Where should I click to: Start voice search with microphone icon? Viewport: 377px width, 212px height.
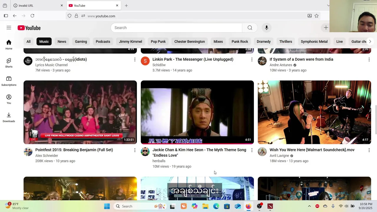tap(267, 28)
